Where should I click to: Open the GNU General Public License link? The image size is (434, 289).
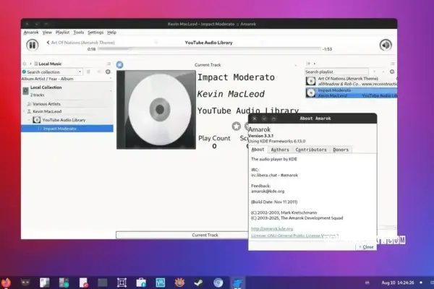pyautogui.click(x=294, y=236)
